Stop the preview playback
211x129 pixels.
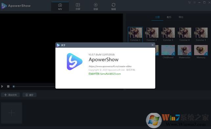click(8, 86)
